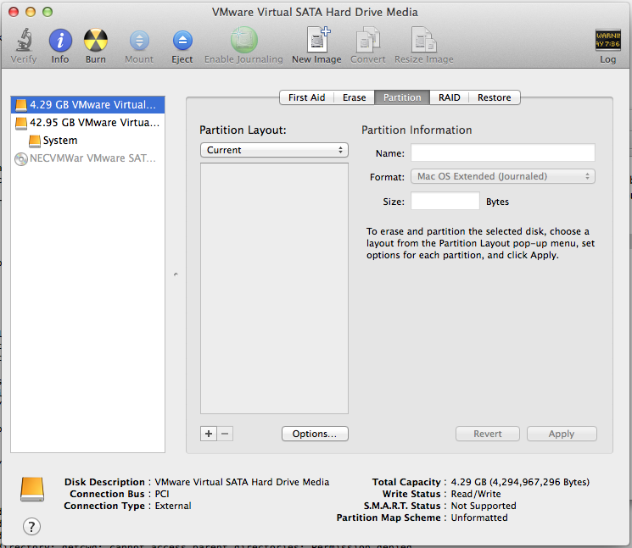Click the Revert button
This screenshot has width=632, height=548.
pos(487,434)
